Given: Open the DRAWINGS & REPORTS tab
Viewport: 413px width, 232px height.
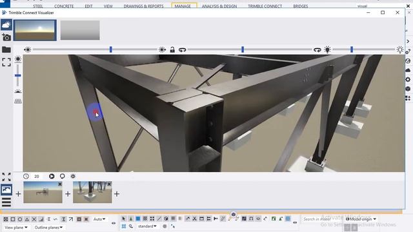Looking at the screenshot, I should click(143, 6).
